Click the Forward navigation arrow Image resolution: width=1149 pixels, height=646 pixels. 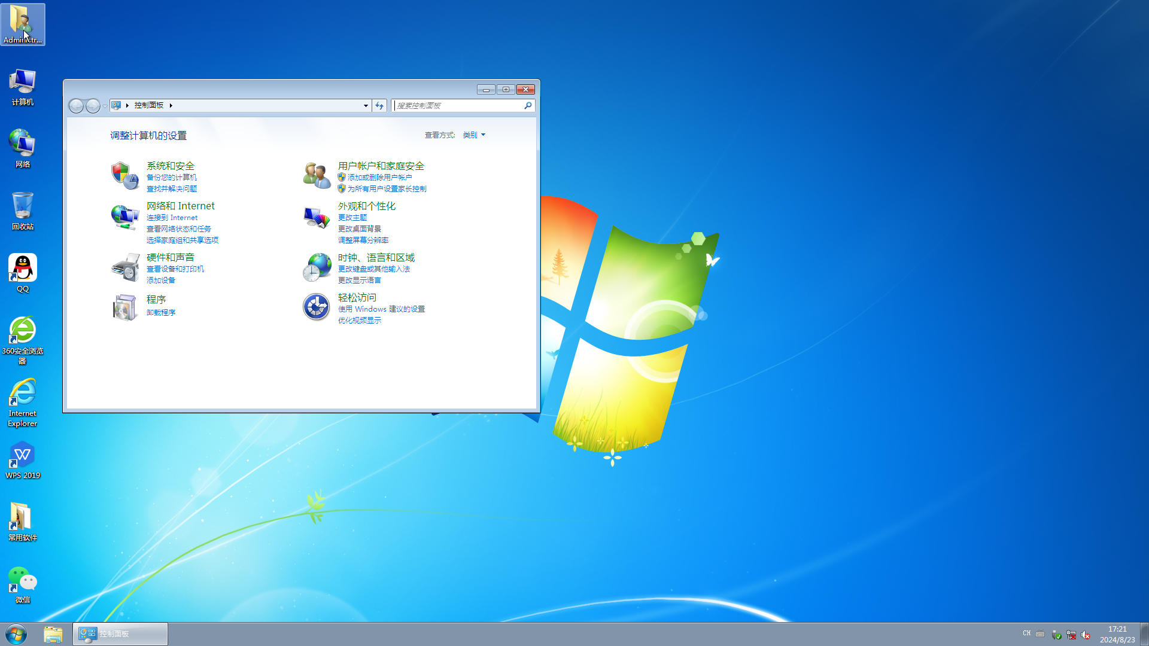93,106
